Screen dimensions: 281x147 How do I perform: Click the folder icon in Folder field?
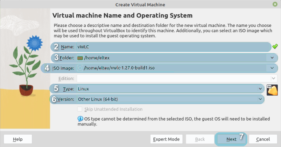click(80, 58)
